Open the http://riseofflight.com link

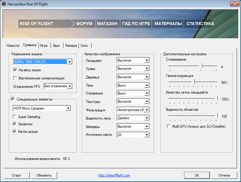[x=114, y=175]
